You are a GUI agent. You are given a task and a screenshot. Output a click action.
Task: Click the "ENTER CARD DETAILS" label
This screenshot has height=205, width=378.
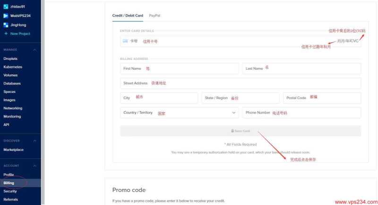(x=137, y=31)
